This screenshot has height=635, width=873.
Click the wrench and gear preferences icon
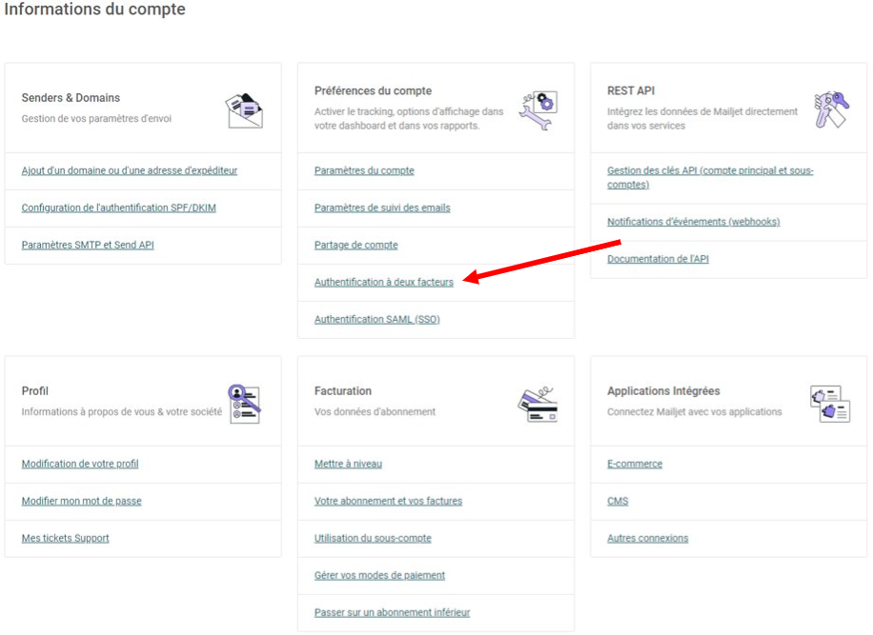click(538, 110)
